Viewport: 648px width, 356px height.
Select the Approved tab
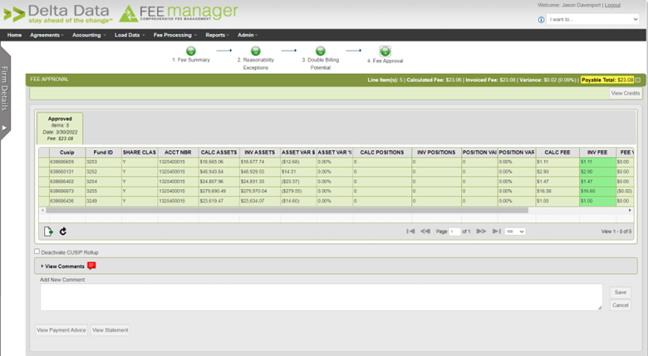60,128
